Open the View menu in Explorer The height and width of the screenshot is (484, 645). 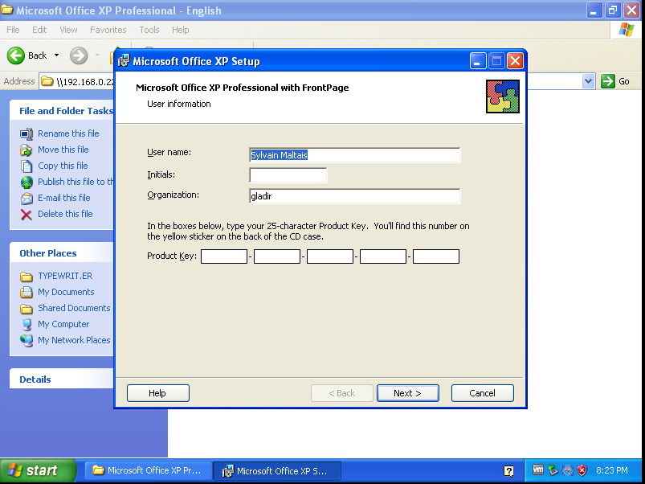coord(68,30)
